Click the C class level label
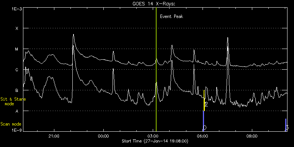The width and height of the screenshot is (294, 147). [x=17, y=70]
